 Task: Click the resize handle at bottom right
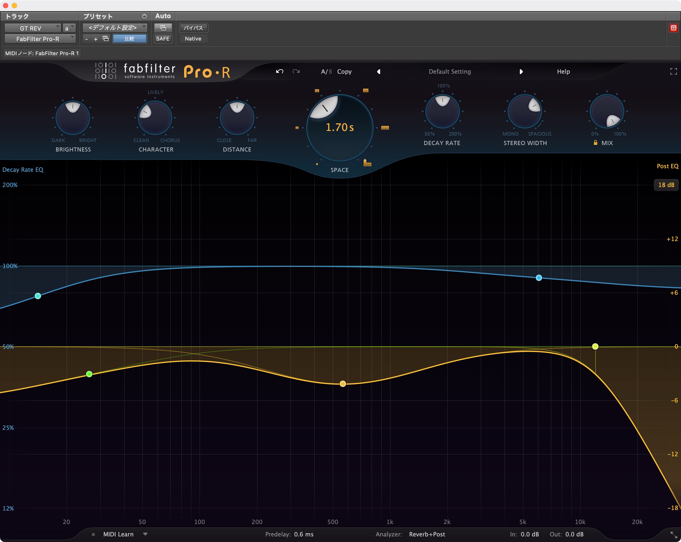pos(673,534)
